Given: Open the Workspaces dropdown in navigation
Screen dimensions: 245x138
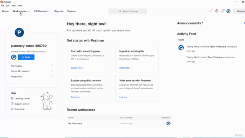Looking at the screenshot, I should pos(21,11).
